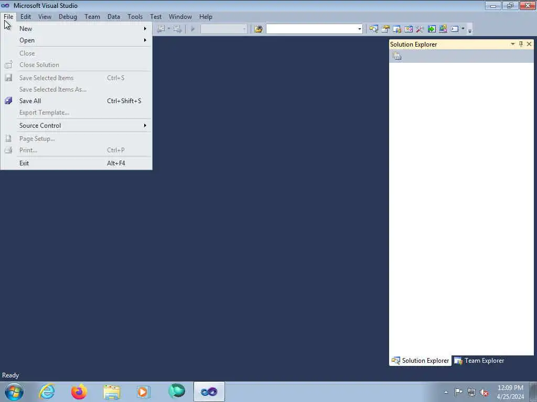Open the Solution Configurations combo box
537x402 pixels.
coord(223,29)
